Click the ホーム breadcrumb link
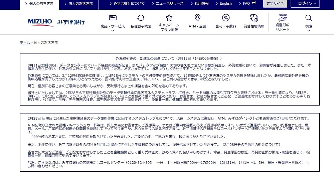The height and width of the screenshot is (177, 334). pos(25,42)
